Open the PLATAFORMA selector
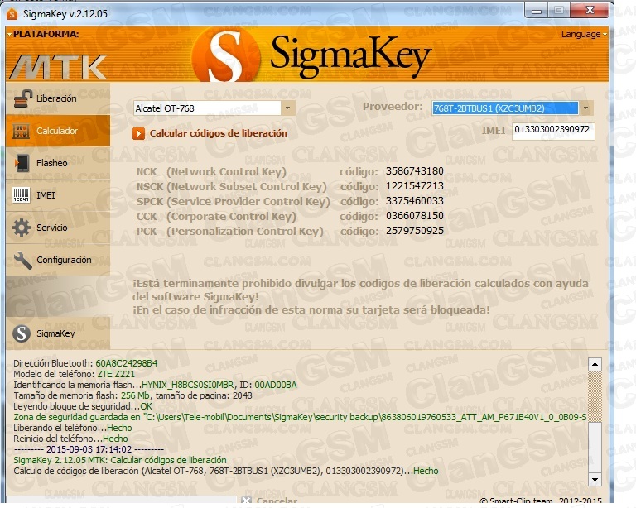Viewport: 636px width, 508px height. (x=43, y=34)
